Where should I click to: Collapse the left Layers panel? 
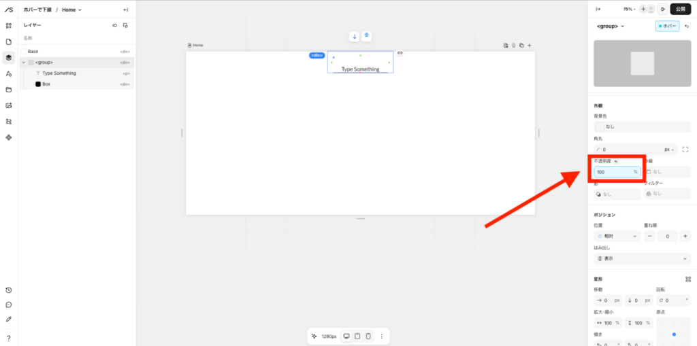click(125, 10)
